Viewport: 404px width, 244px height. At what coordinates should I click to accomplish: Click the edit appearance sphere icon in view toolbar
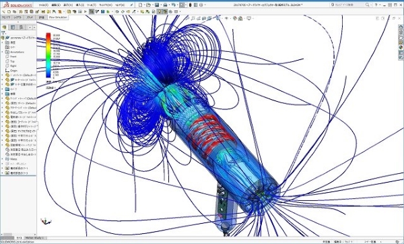(235, 18)
